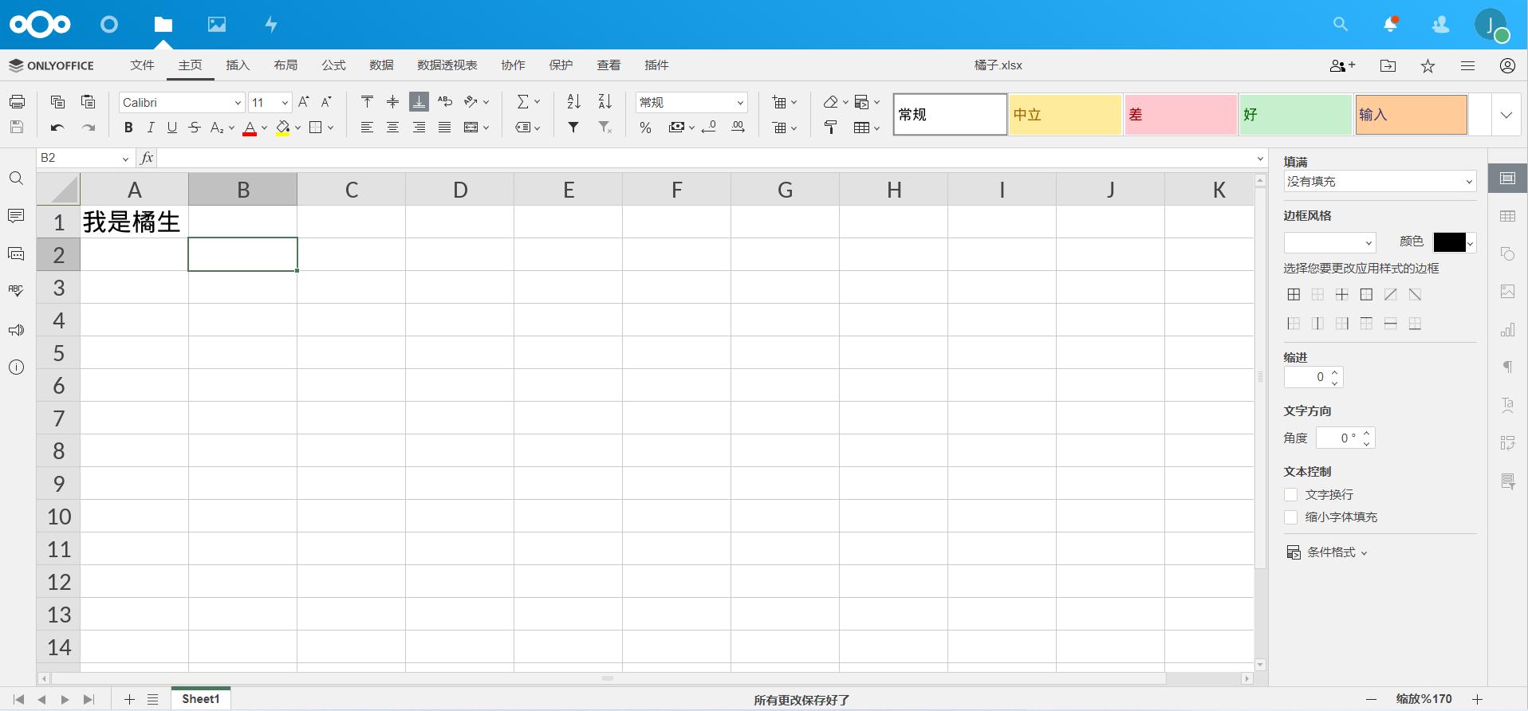
Task: Click the copy icon
Action: click(x=57, y=102)
